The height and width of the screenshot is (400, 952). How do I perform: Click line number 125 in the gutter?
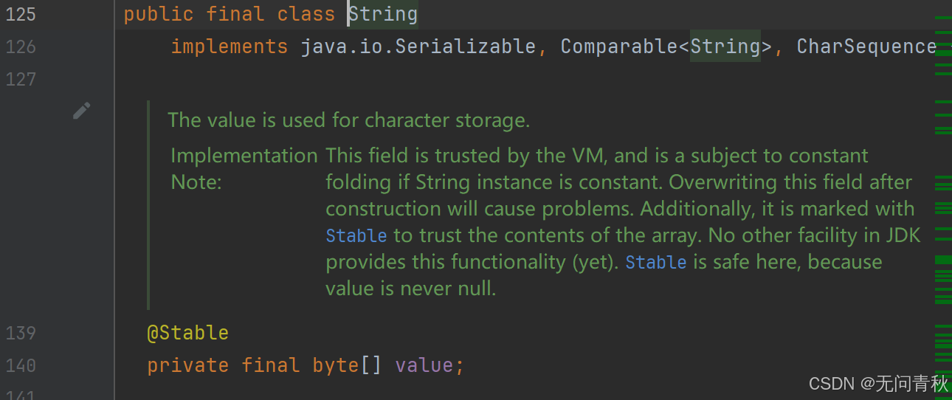(x=21, y=14)
